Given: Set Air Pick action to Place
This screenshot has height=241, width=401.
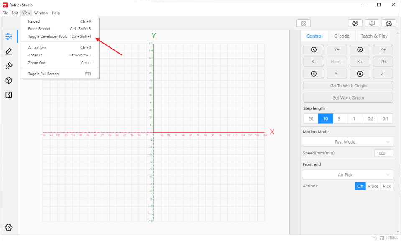Looking at the screenshot, I should (x=373, y=186).
